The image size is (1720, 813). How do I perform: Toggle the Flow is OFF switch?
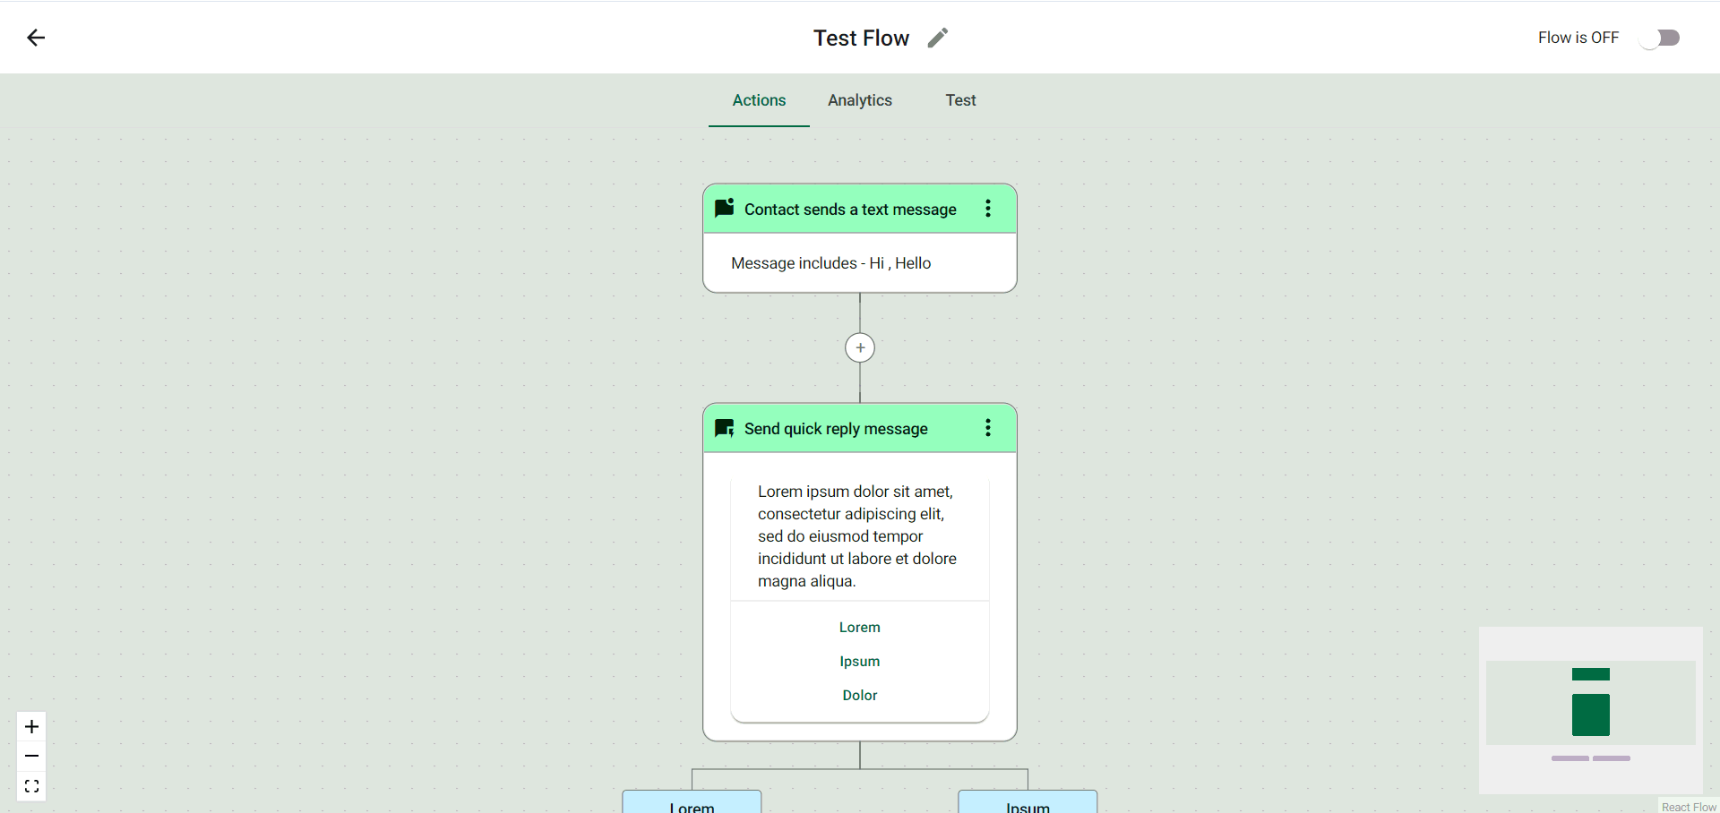click(1660, 38)
